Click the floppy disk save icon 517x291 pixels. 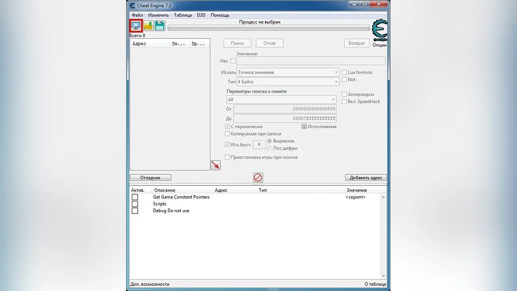pyautogui.click(x=160, y=26)
